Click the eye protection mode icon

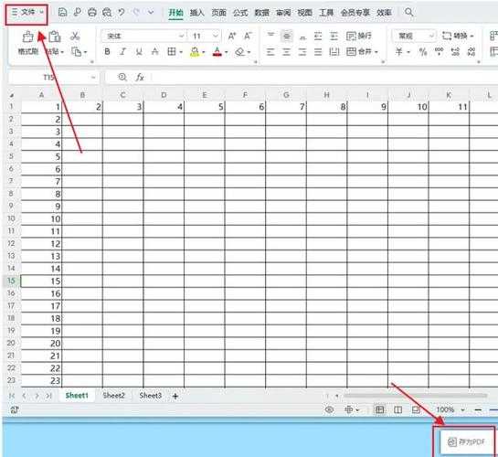[x=329, y=410]
